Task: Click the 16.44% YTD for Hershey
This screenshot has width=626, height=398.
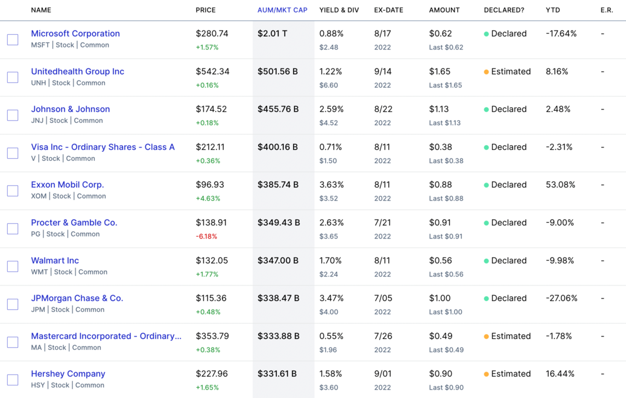Action: [x=560, y=374]
